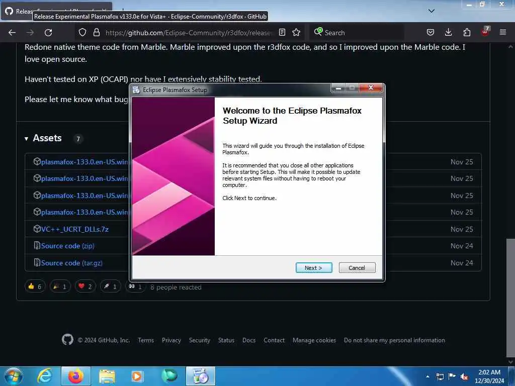Click Manage cookies in the footer
This screenshot has height=386, width=515.
pyautogui.click(x=314, y=340)
